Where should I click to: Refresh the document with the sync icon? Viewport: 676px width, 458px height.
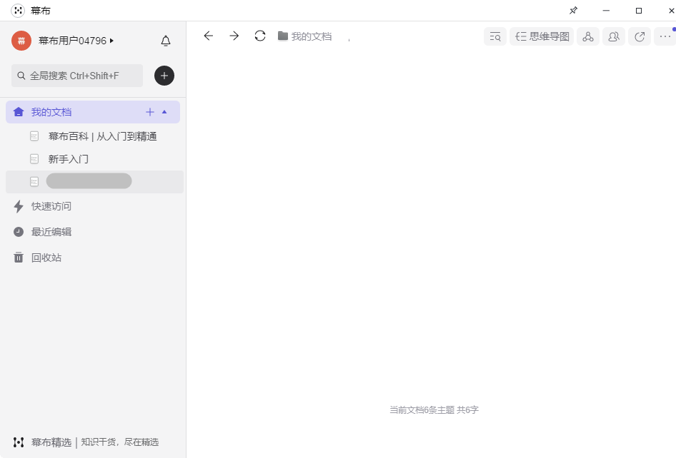pyautogui.click(x=260, y=36)
